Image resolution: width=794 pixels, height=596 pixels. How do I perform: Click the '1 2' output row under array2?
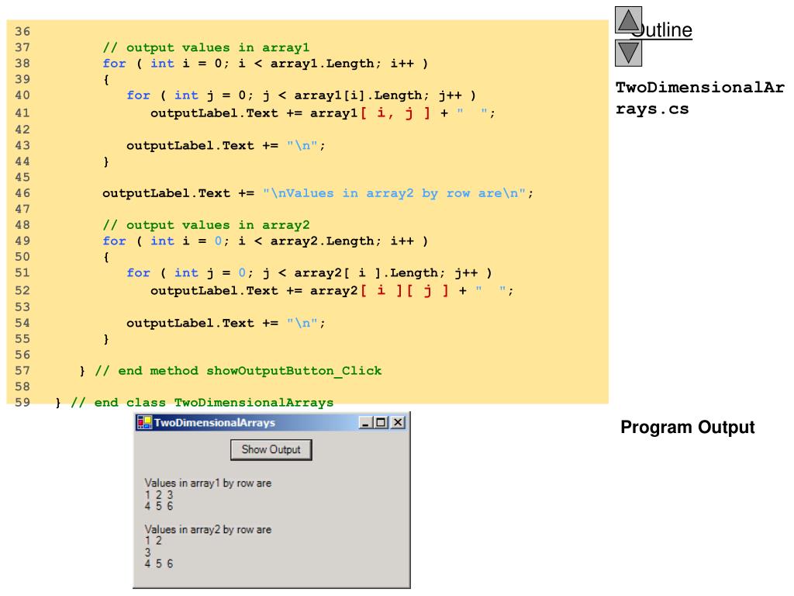click(x=153, y=541)
